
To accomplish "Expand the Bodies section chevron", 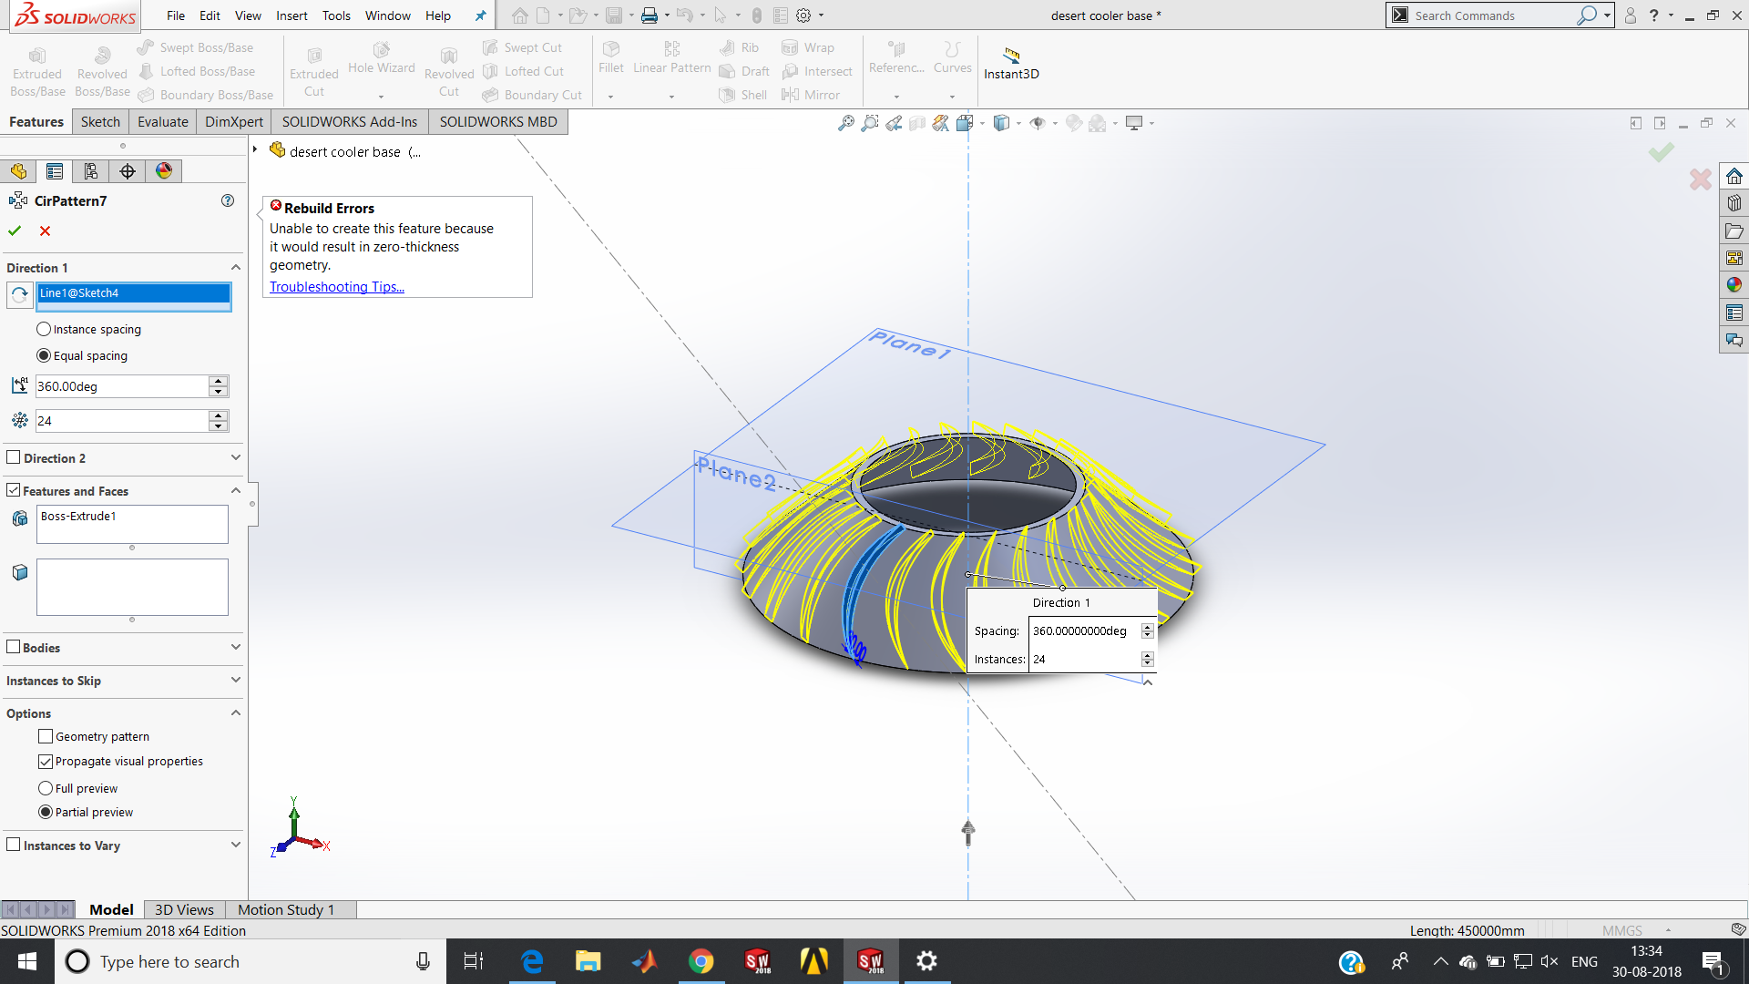I will click(236, 648).
